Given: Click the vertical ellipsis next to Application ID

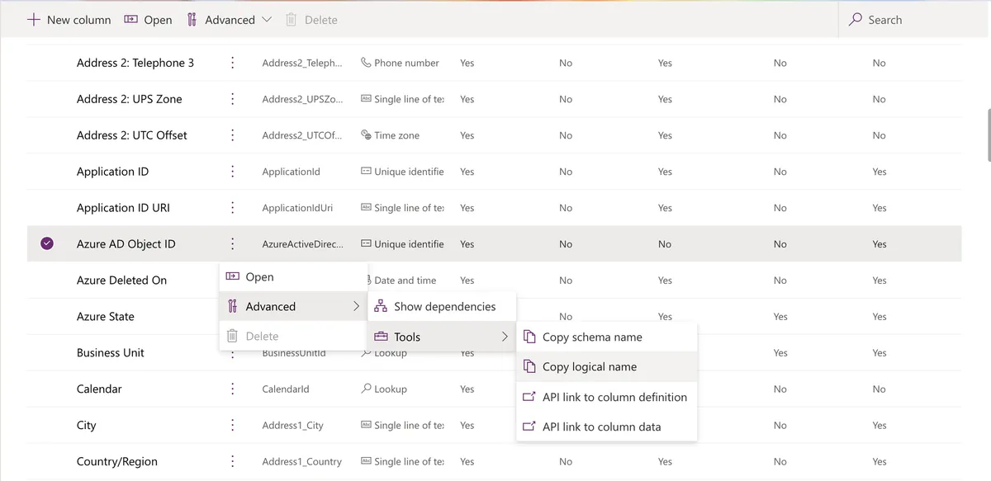Looking at the screenshot, I should click(233, 172).
